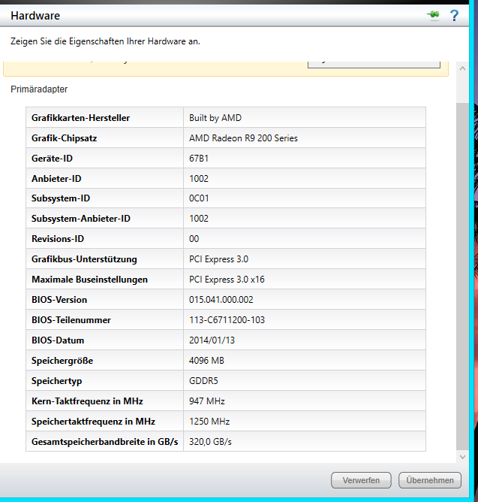Click the scrollbar up arrow
The height and width of the screenshot is (502, 478).
tap(462, 68)
